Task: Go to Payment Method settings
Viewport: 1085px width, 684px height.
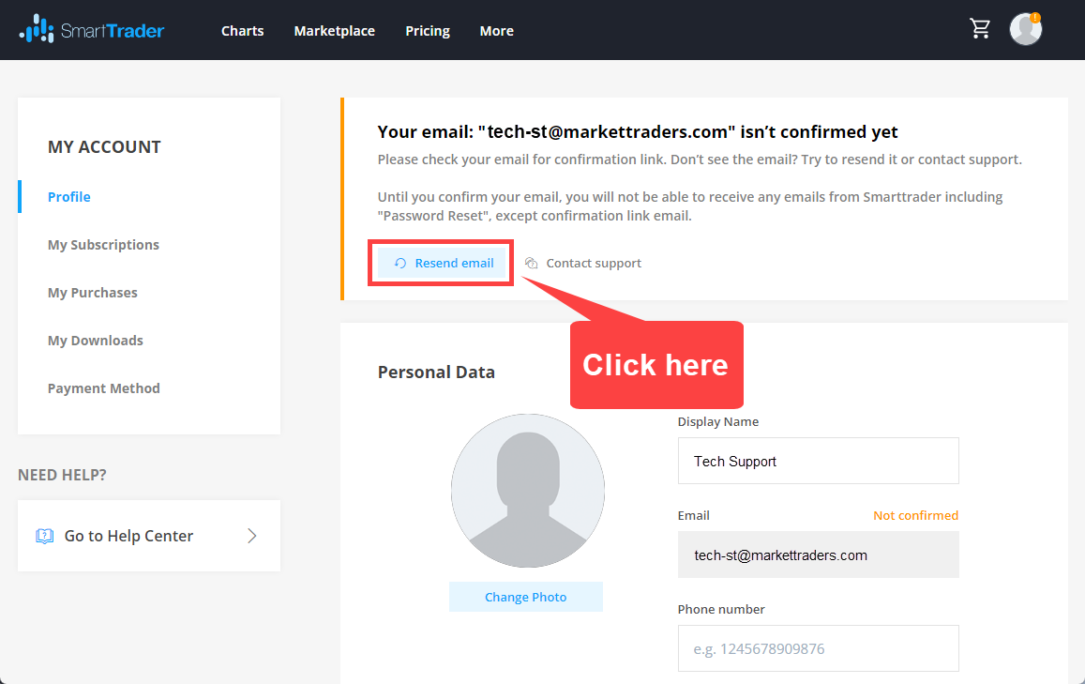Action: 104,388
